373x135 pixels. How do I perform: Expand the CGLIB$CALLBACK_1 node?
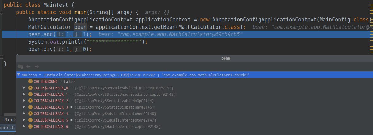24,94
